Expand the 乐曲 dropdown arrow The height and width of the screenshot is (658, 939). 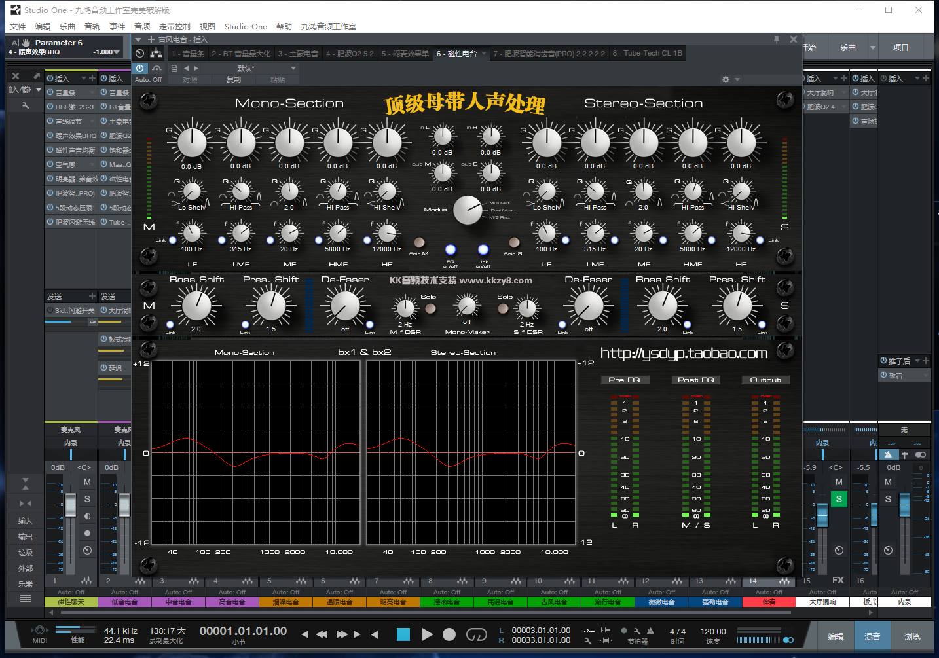873,47
